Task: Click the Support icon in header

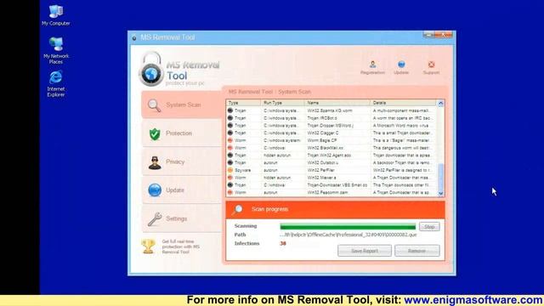Action: point(431,67)
